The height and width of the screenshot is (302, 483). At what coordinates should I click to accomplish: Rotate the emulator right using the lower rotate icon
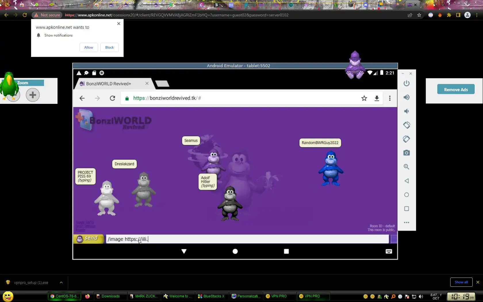406,139
